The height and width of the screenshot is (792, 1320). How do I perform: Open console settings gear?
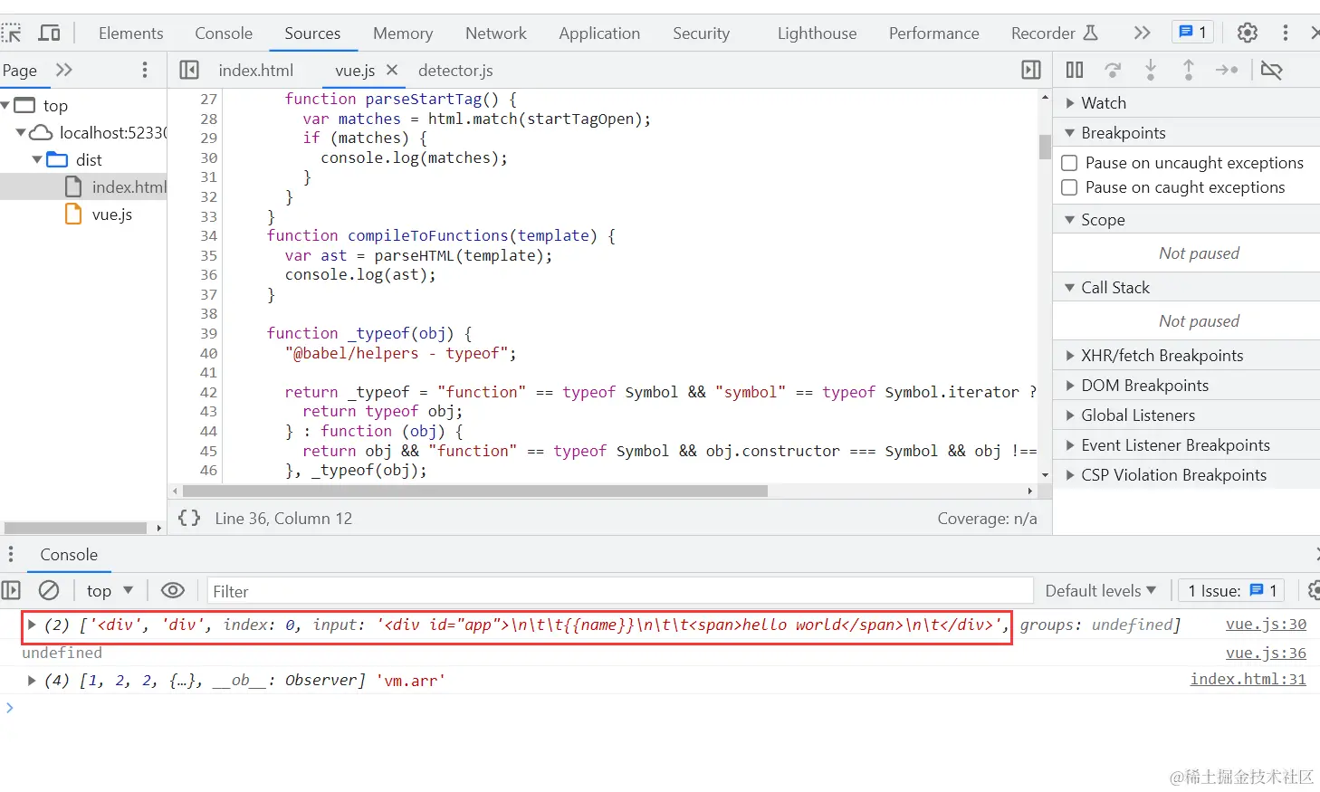click(x=1314, y=590)
